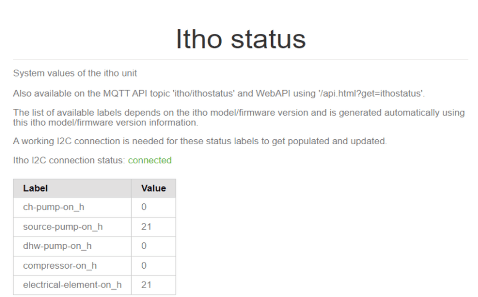Click the source-pump-on_h value 21

coord(146,227)
